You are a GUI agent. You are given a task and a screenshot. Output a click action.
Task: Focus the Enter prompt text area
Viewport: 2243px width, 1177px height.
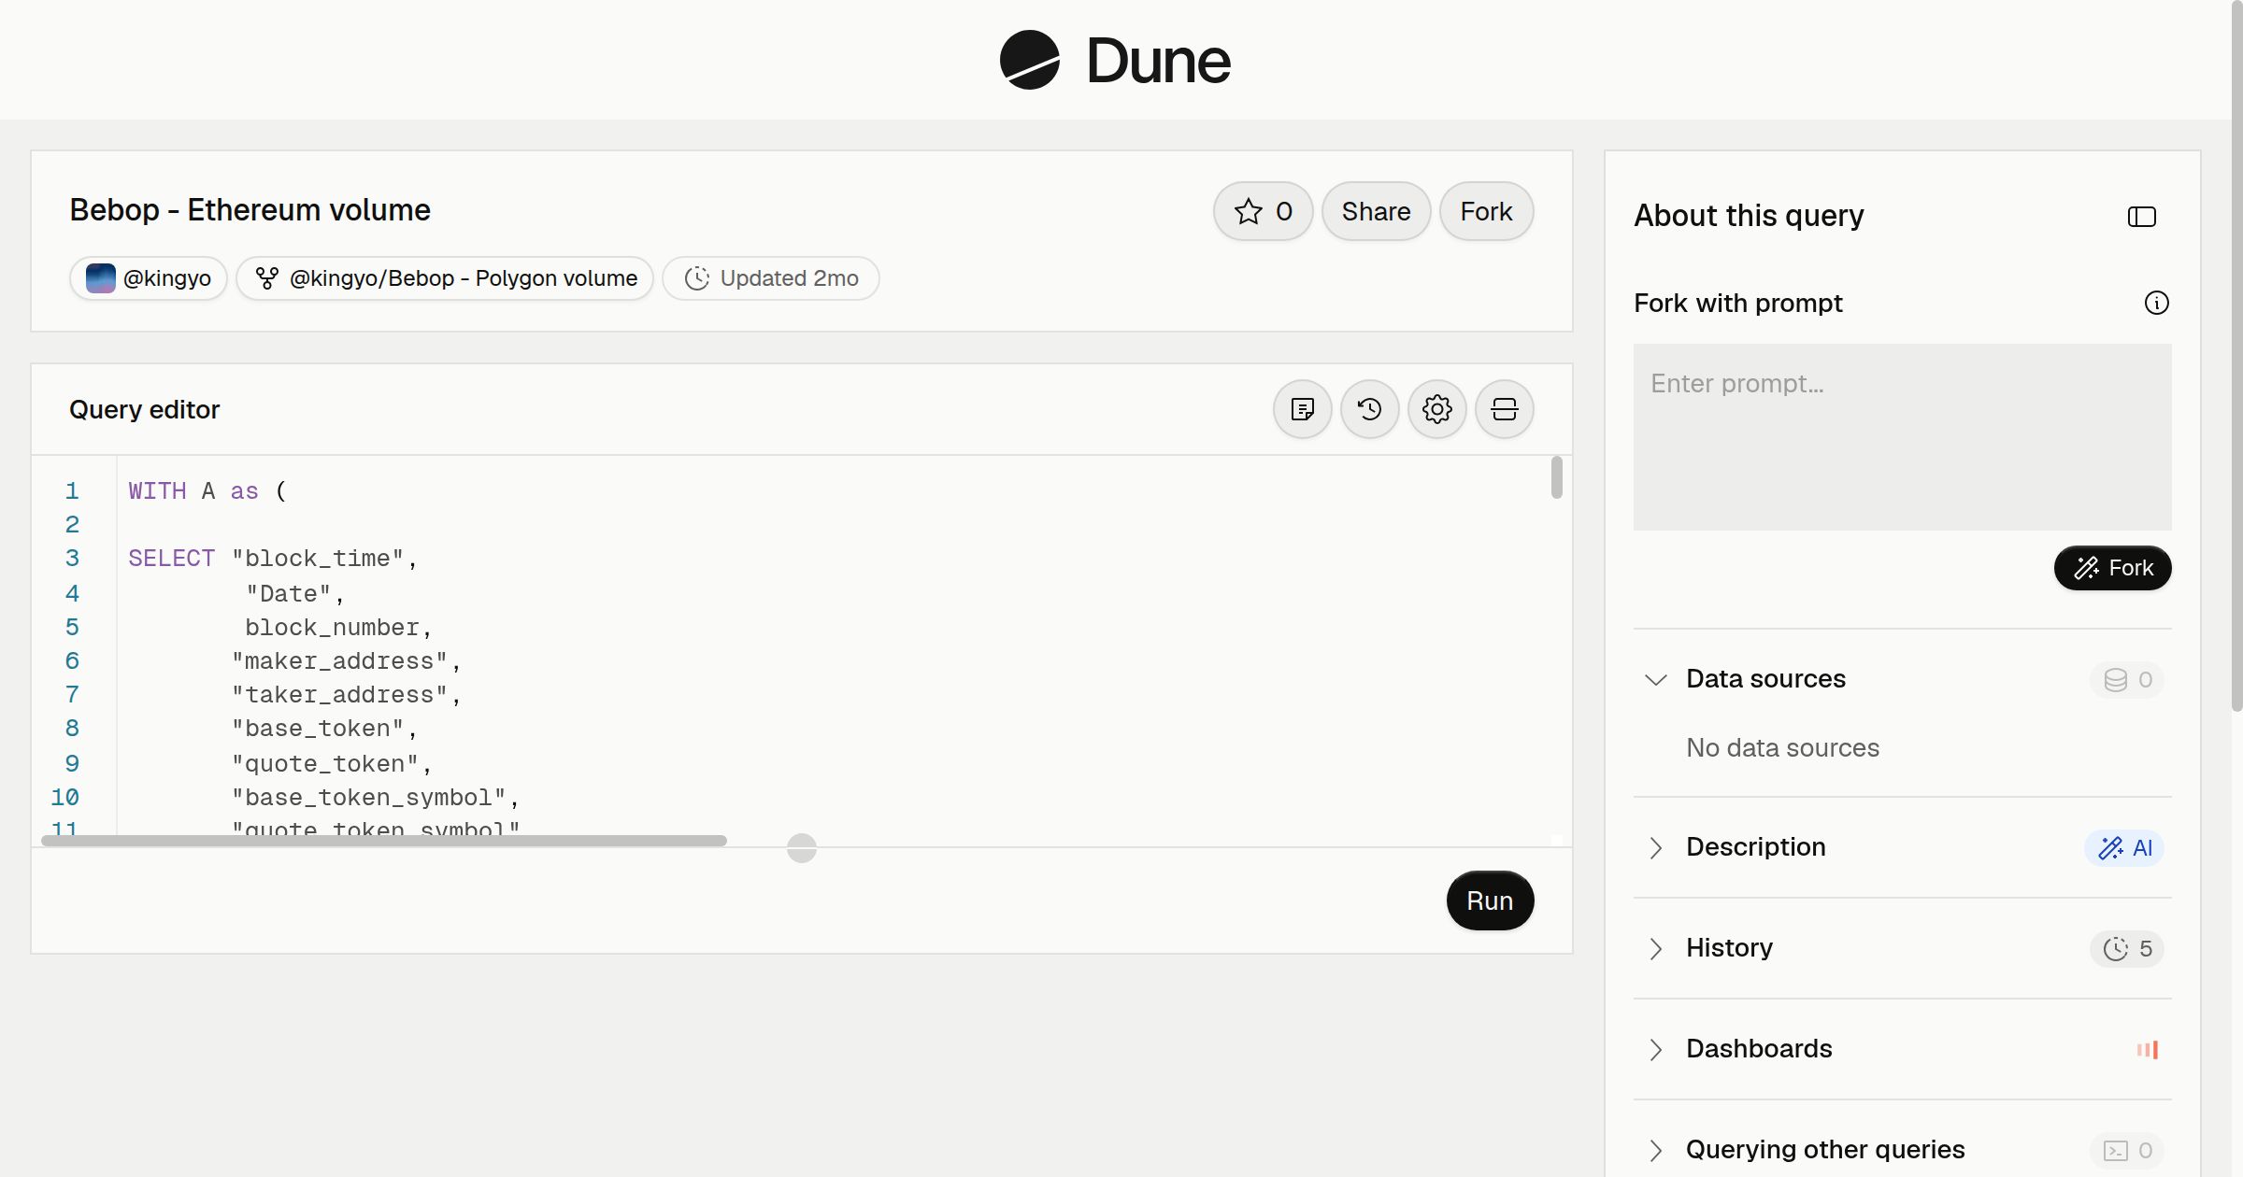[x=1903, y=437]
